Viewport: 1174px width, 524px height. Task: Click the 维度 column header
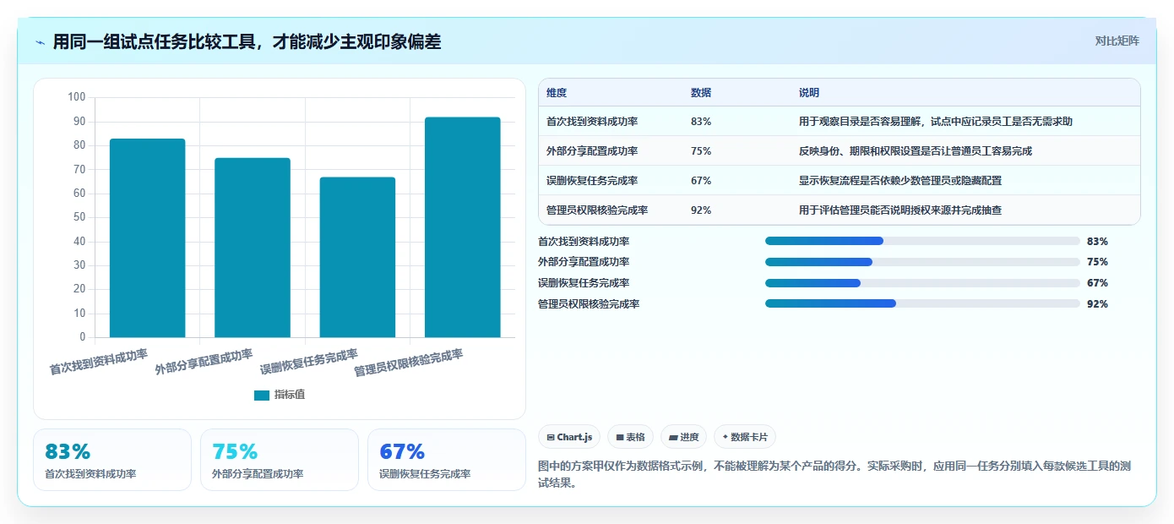point(557,93)
